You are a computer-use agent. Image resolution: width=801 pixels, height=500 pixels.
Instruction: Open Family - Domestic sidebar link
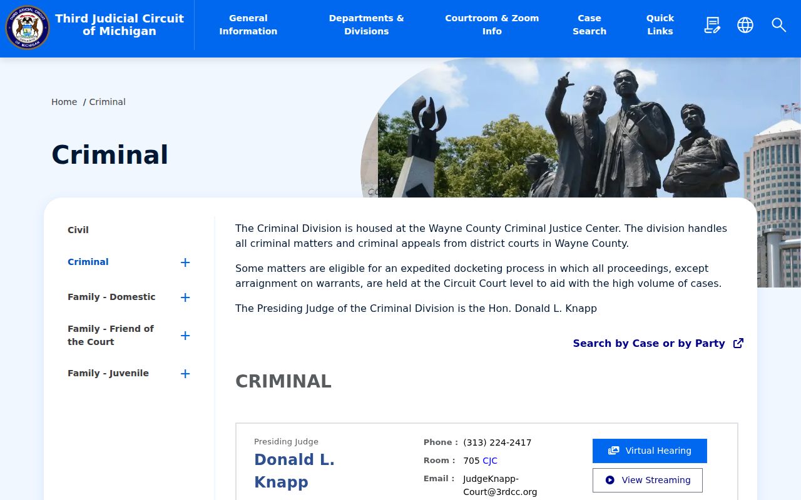111,297
